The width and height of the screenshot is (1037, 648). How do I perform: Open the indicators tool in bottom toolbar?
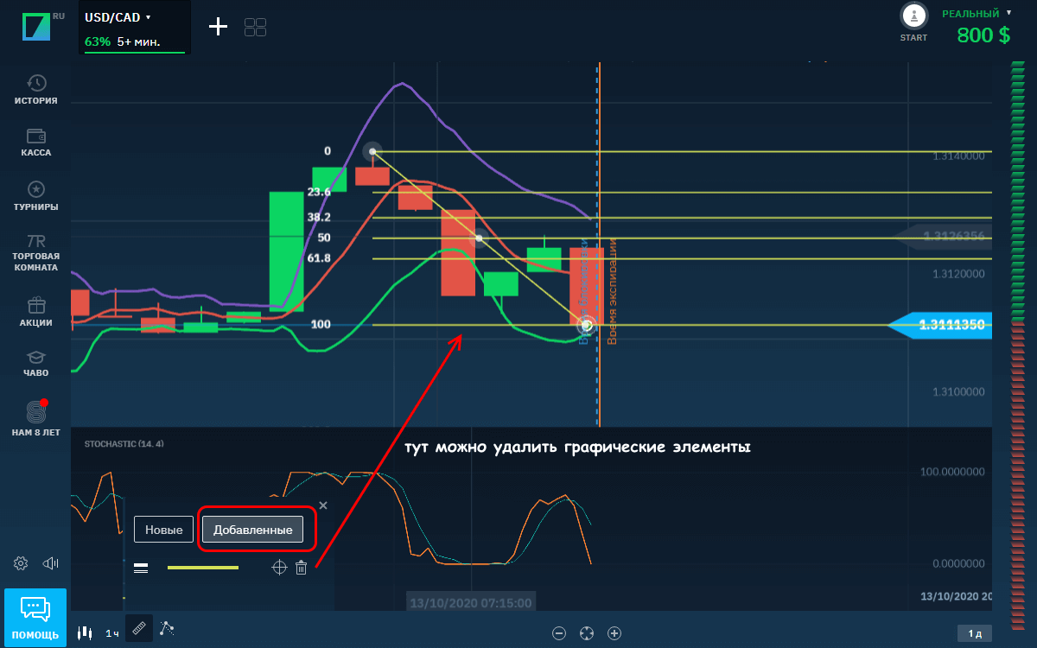pos(167,630)
